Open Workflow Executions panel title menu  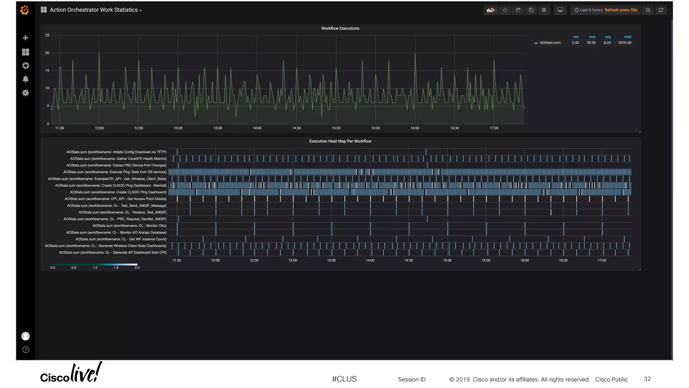[x=340, y=28]
